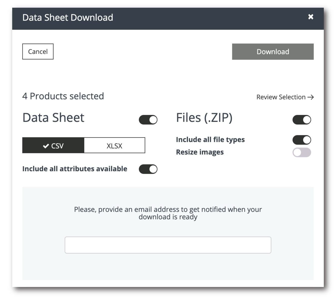Click the dialog title bar text
336x300 pixels.
pyautogui.click(x=68, y=17)
